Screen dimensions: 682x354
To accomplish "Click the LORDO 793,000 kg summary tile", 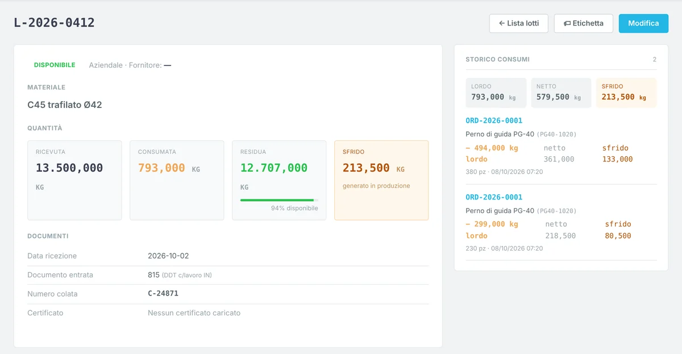I will (496, 93).
